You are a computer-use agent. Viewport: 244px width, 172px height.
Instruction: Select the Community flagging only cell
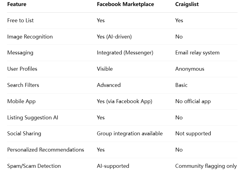click(x=206, y=166)
